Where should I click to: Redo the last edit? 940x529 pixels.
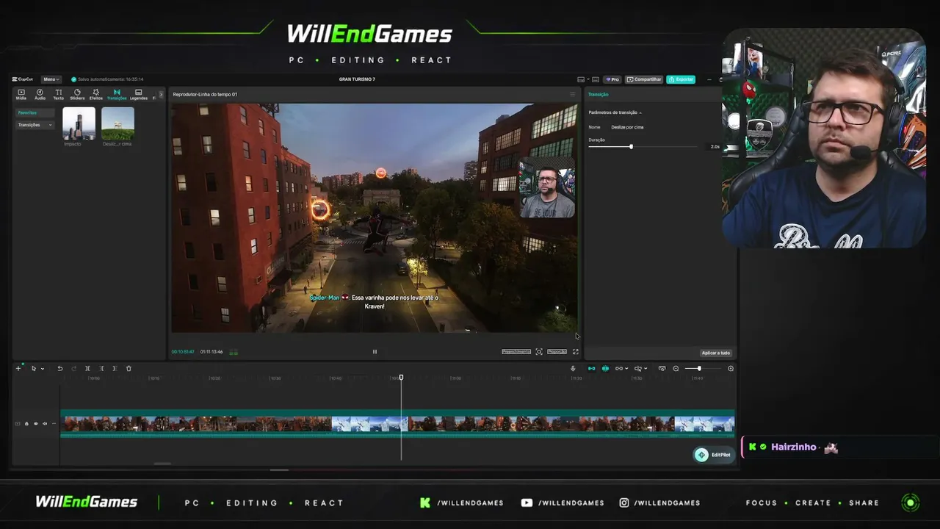(73, 368)
